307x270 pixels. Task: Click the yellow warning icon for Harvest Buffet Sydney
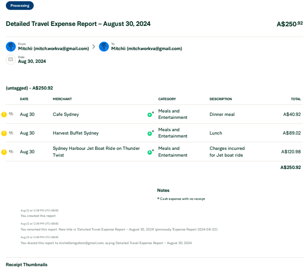(x=4, y=133)
